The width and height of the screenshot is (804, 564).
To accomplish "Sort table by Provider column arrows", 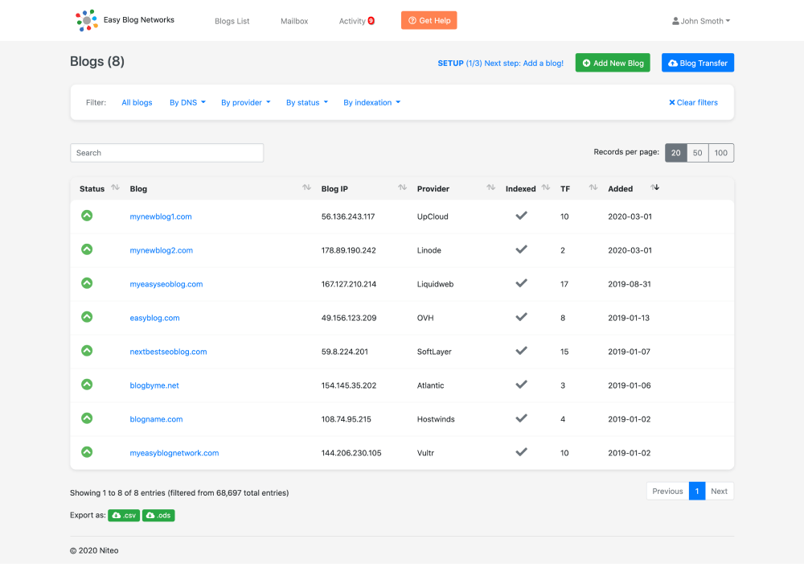I will 490,187.
